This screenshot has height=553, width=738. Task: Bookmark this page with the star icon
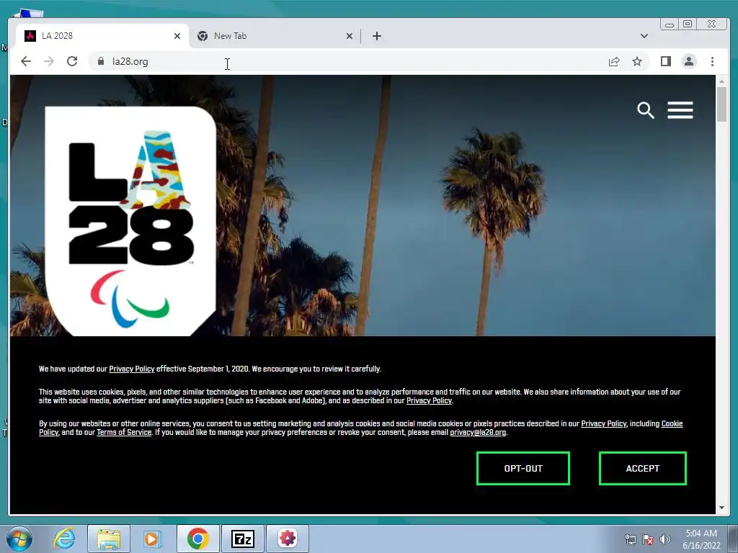click(x=637, y=61)
